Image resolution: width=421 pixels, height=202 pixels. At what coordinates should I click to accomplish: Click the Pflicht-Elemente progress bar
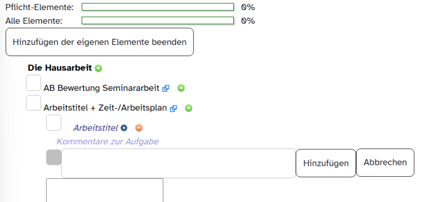pos(158,7)
